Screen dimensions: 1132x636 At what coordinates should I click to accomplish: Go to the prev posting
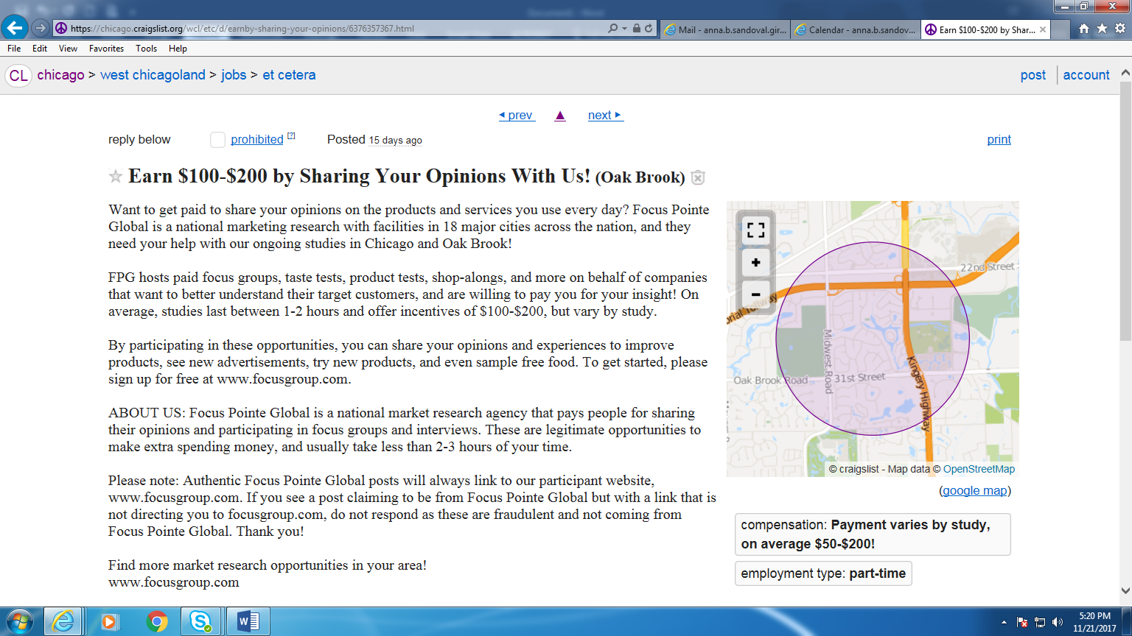517,116
